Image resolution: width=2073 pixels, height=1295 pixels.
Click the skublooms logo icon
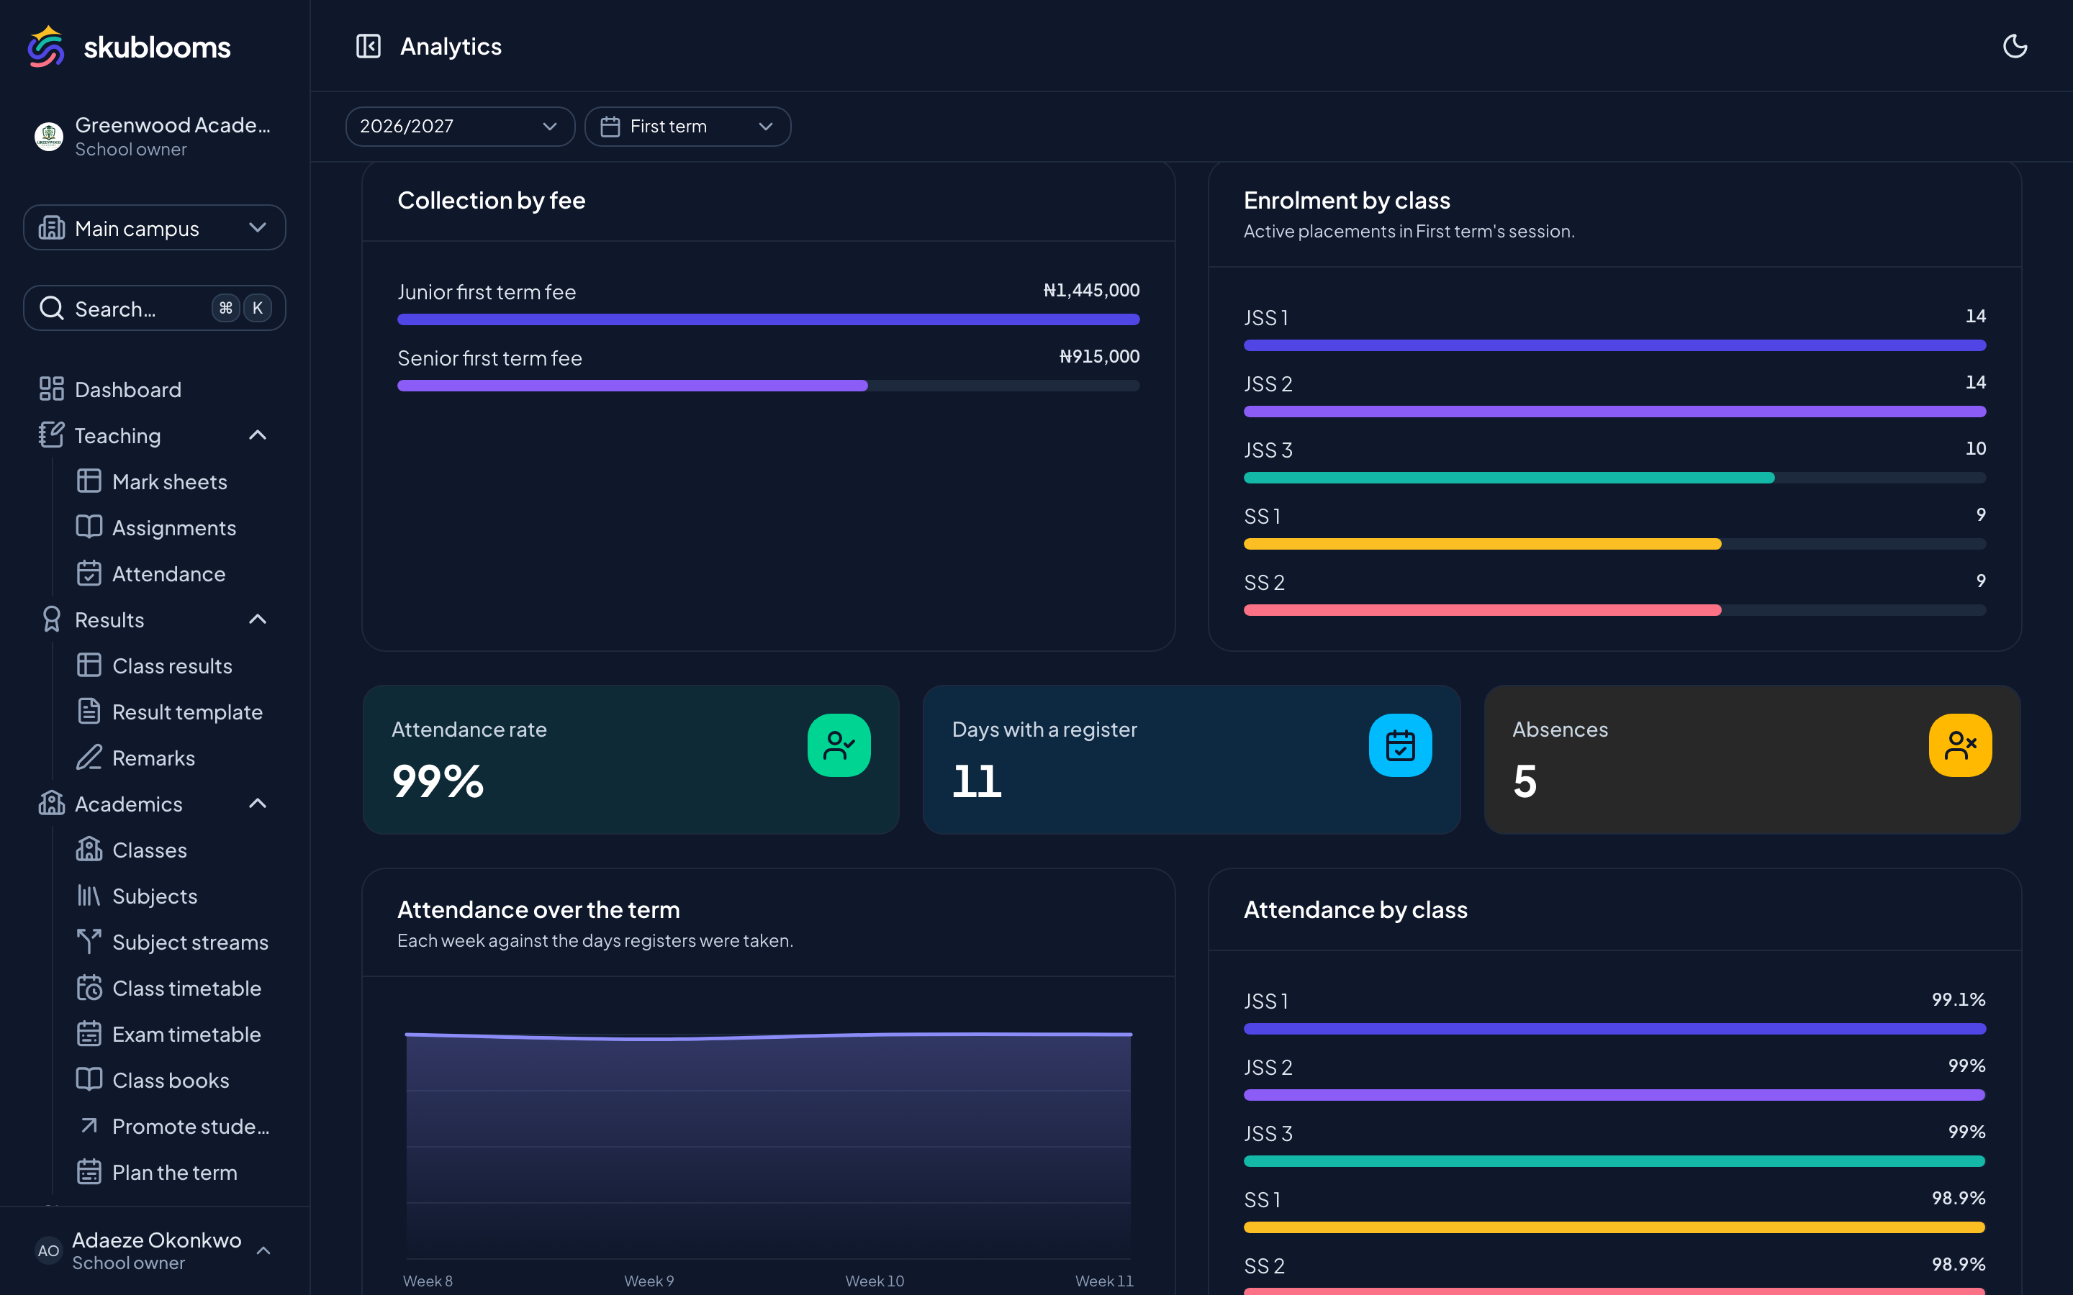click(46, 46)
